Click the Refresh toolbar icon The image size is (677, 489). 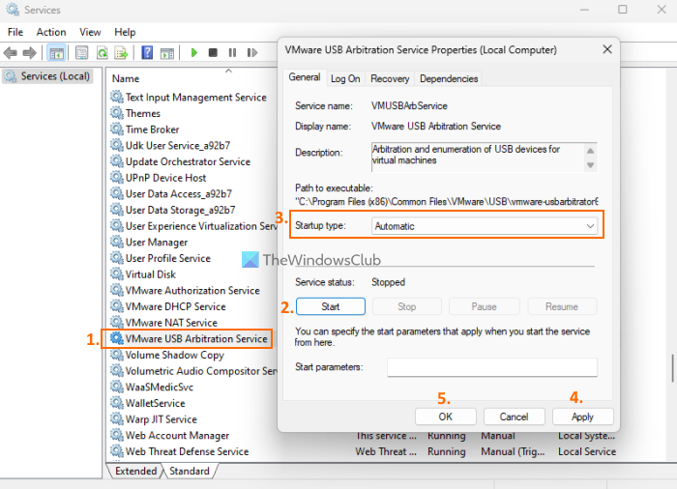click(102, 53)
